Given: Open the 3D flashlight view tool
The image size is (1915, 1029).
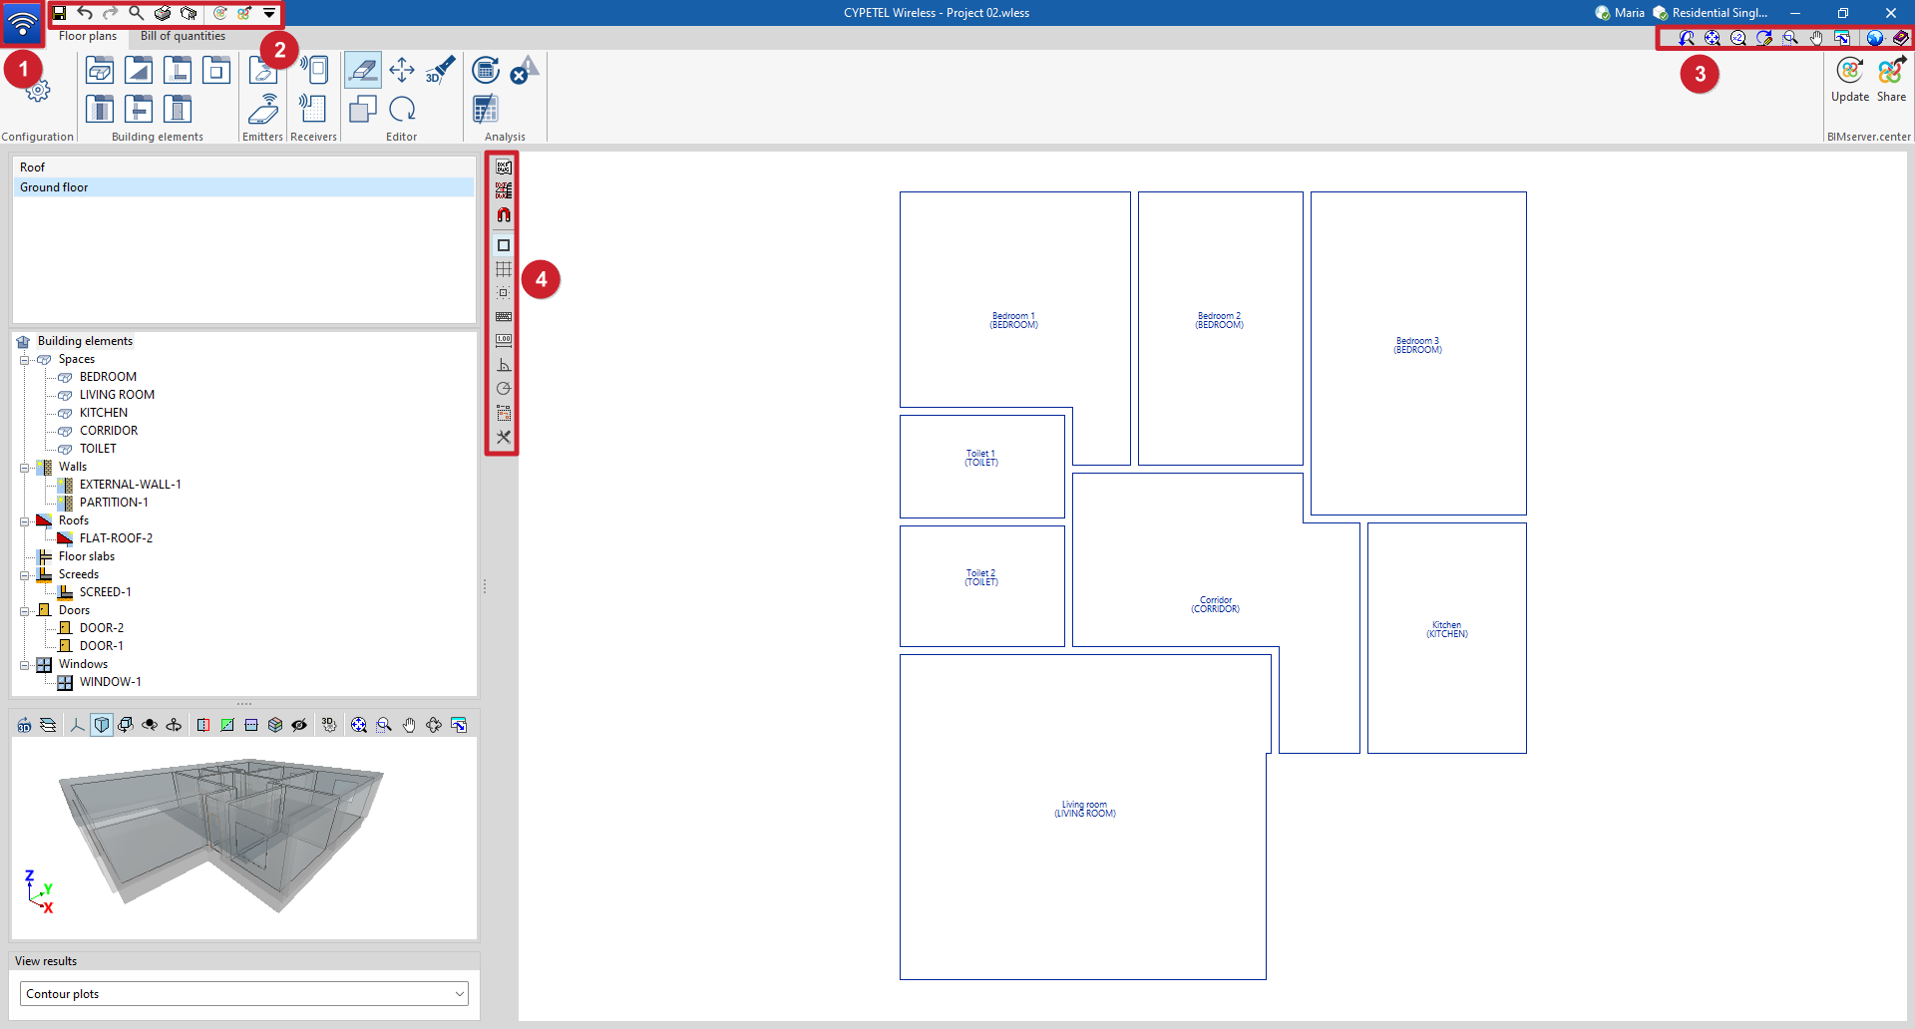Looking at the screenshot, I should click(x=440, y=70).
